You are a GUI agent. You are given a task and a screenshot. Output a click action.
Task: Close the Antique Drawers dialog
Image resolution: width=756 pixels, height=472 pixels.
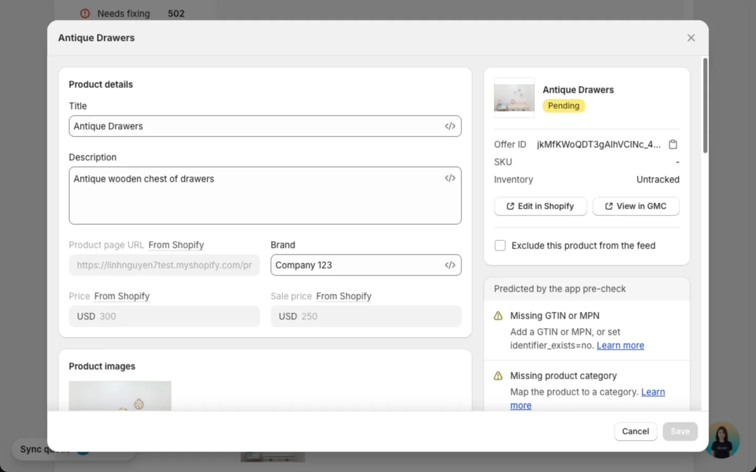click(x=691, y=38)
